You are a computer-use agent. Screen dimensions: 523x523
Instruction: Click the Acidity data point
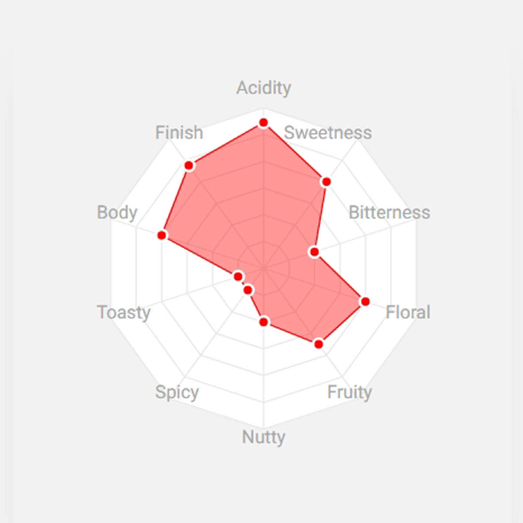263,123
